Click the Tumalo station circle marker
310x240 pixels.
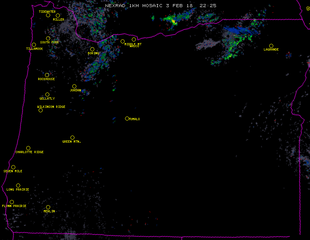127,119
